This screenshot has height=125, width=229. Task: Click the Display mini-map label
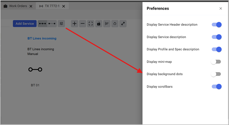point(159,62)
